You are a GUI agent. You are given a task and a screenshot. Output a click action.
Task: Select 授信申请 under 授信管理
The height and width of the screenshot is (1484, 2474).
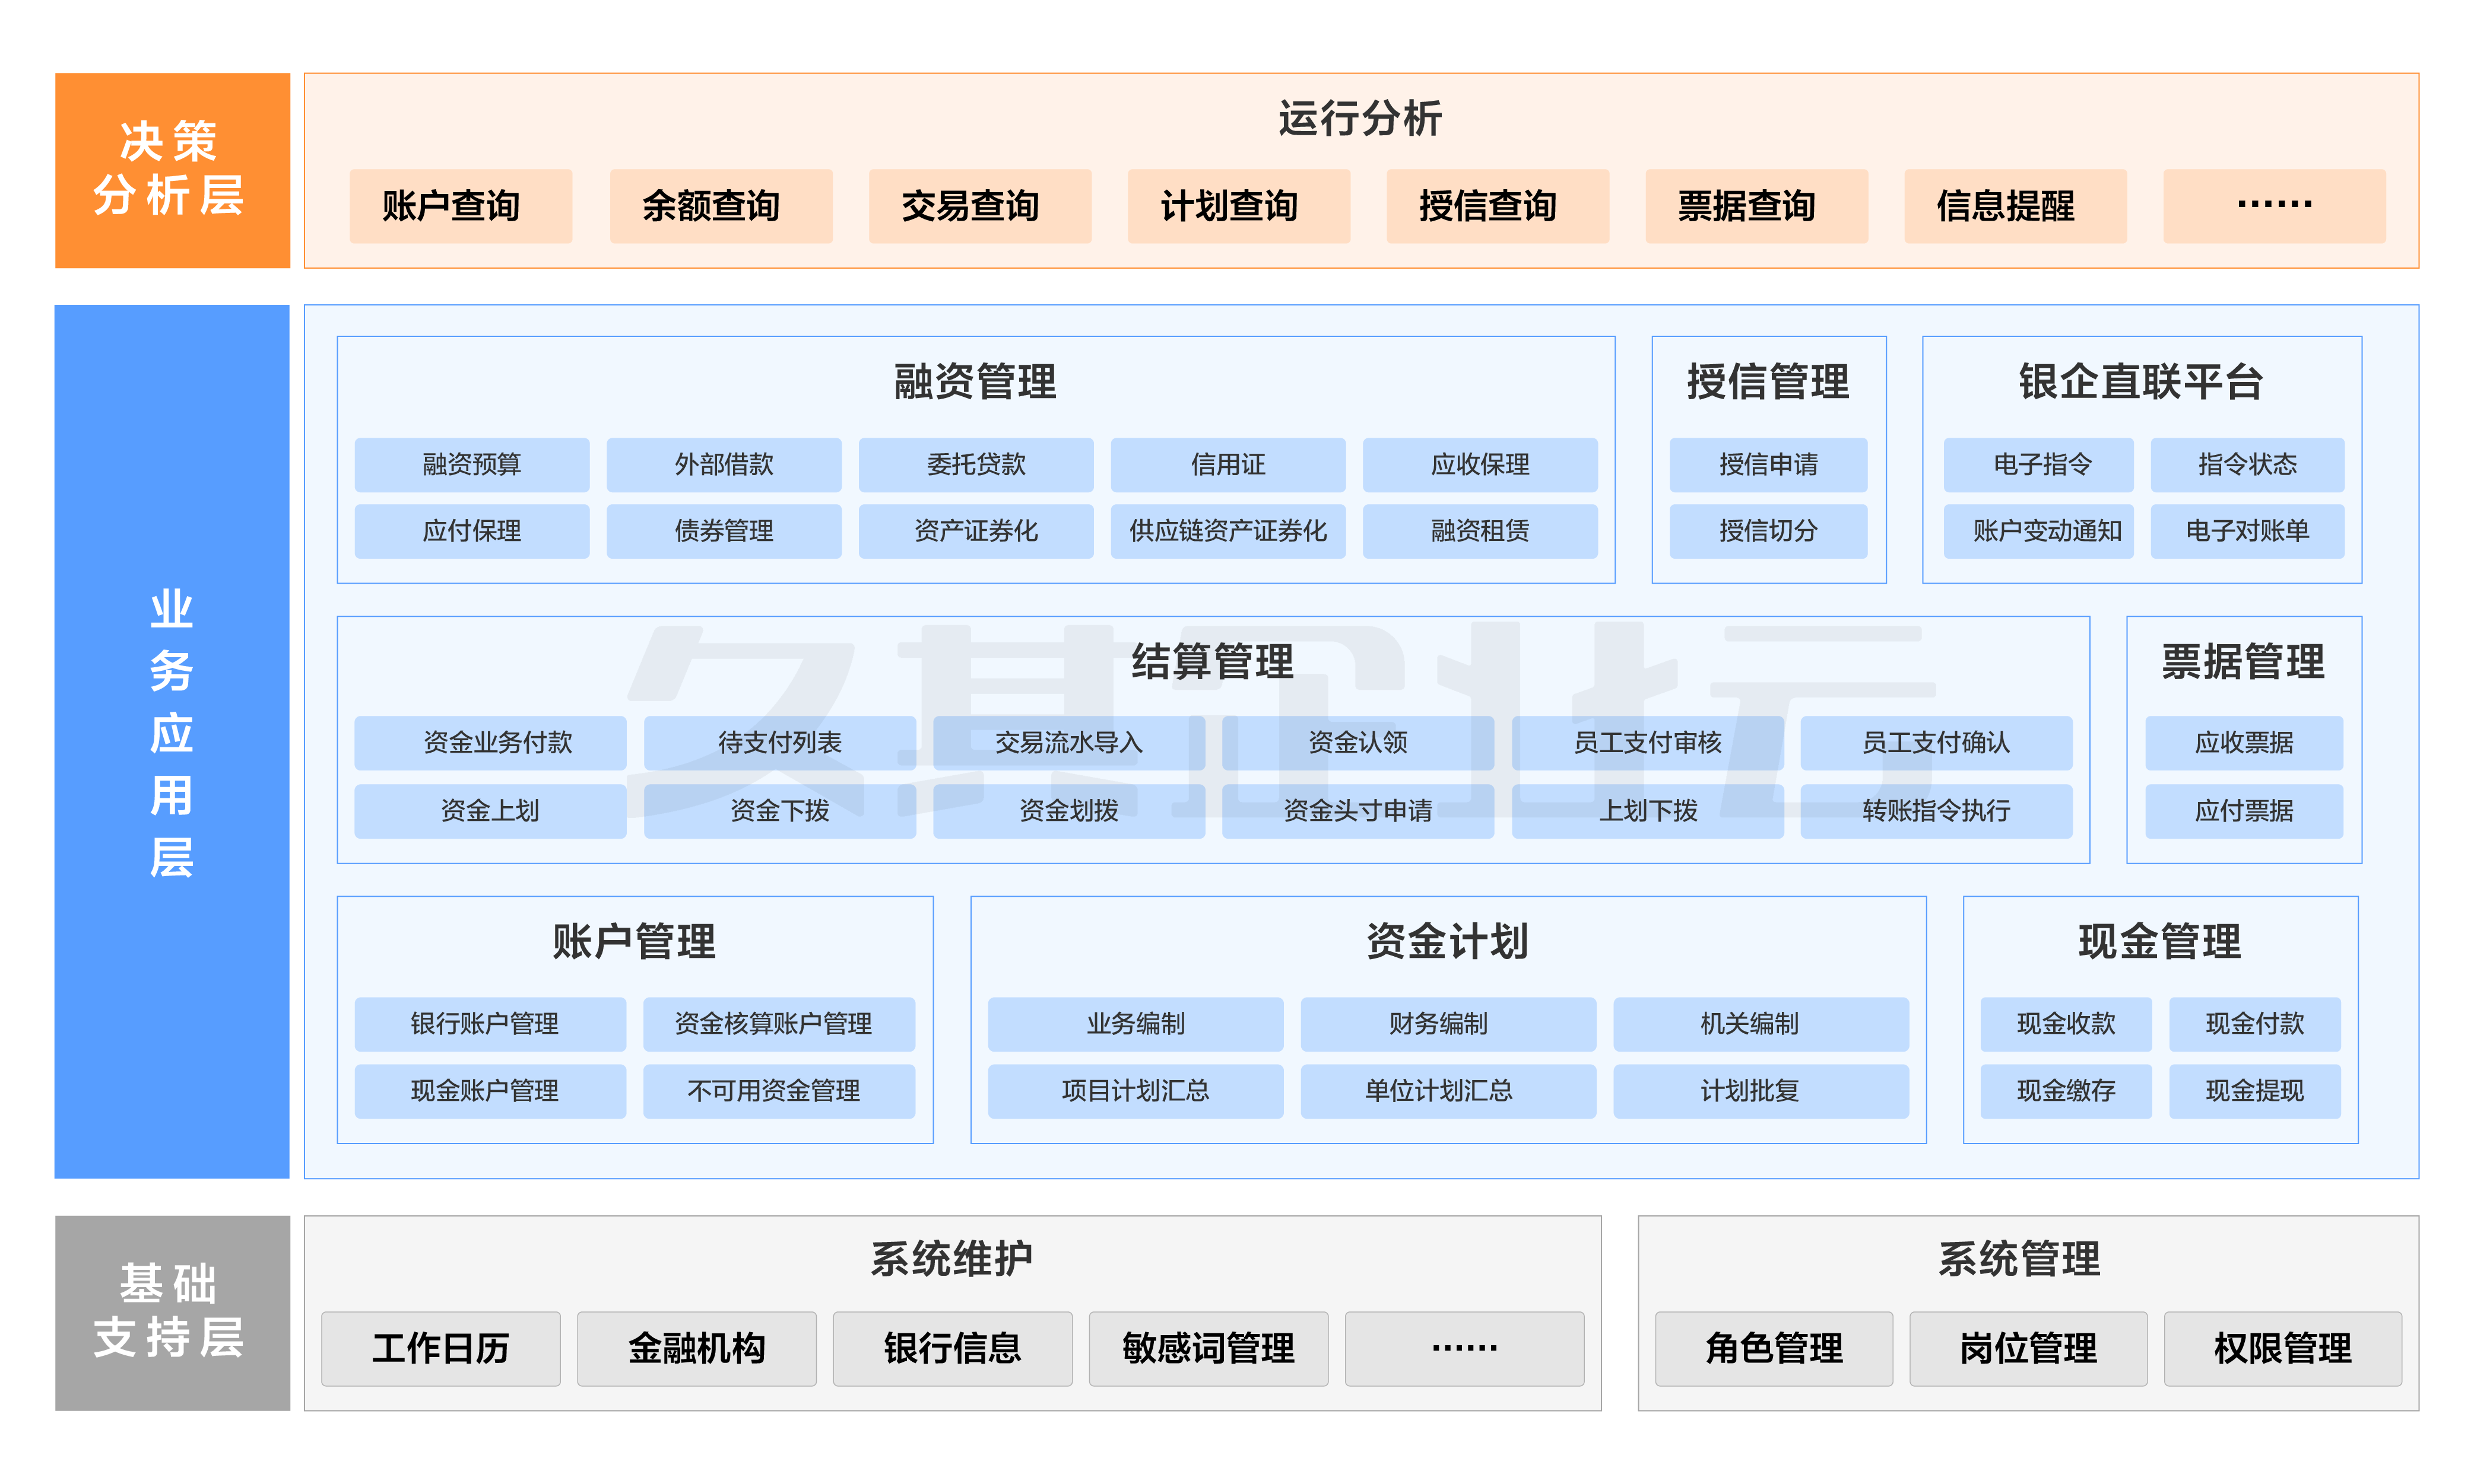click(x=1768, y=464)
